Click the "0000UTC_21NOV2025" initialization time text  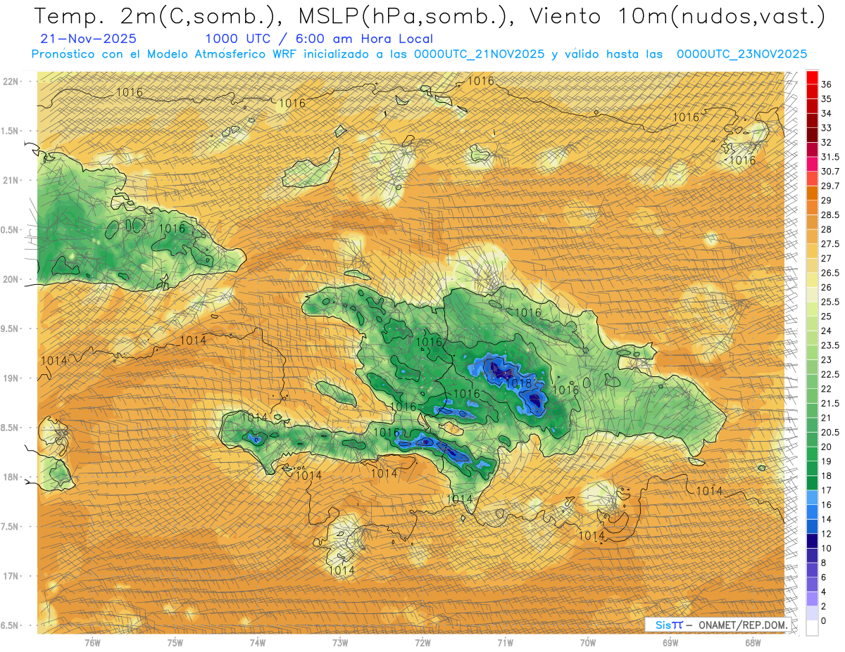pyautogui.click(x=480, y=54)
